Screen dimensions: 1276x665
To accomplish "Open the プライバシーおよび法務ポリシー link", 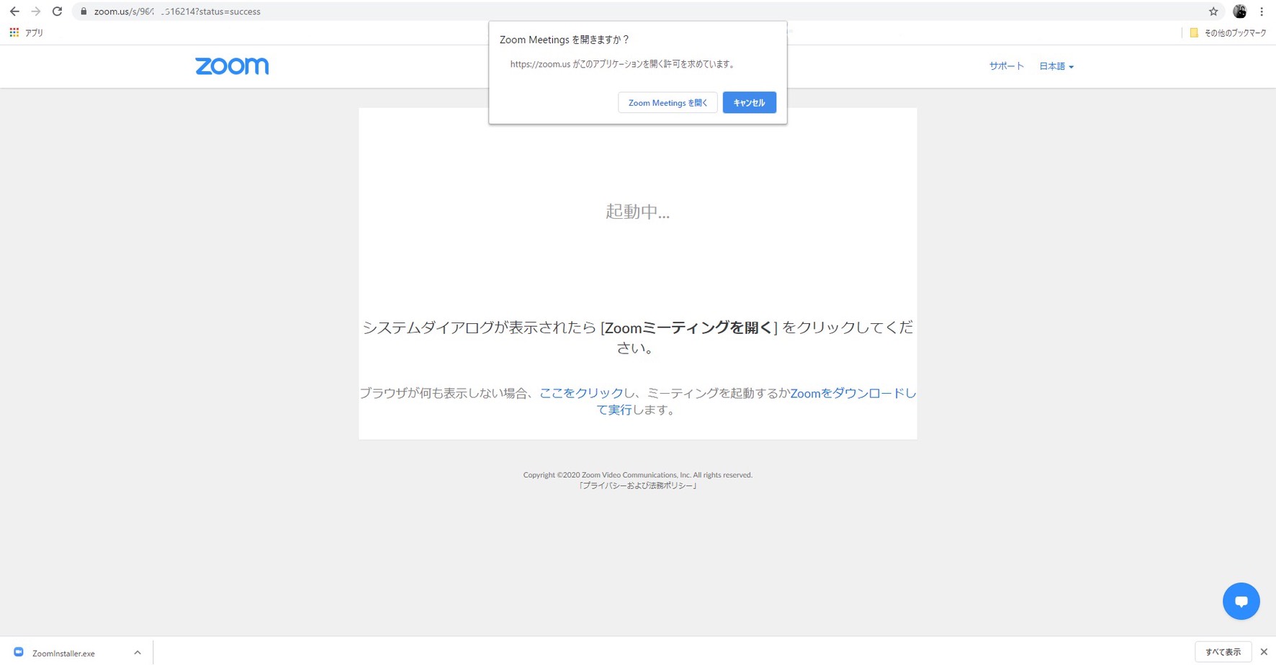I will [637, 486].
